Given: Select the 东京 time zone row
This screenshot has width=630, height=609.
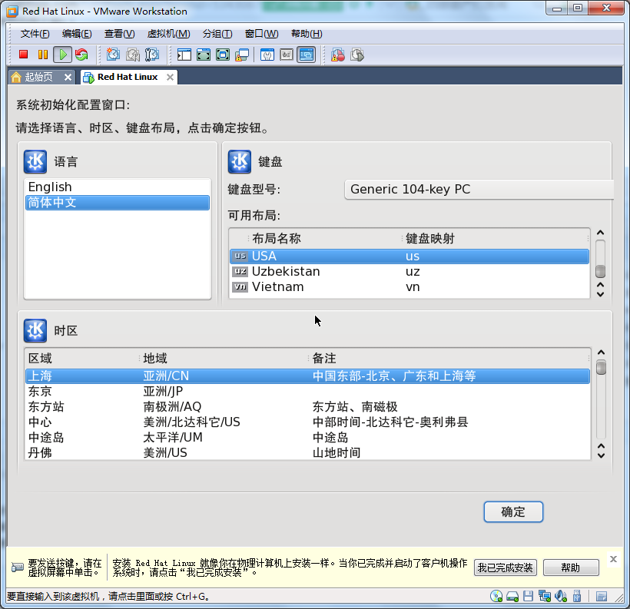Looking at the screenshot, I should (x=307, y=391).
